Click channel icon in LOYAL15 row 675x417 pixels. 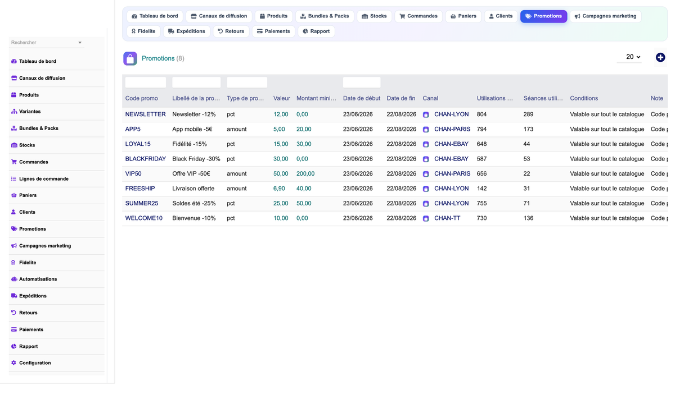click(x=426, y=144)
